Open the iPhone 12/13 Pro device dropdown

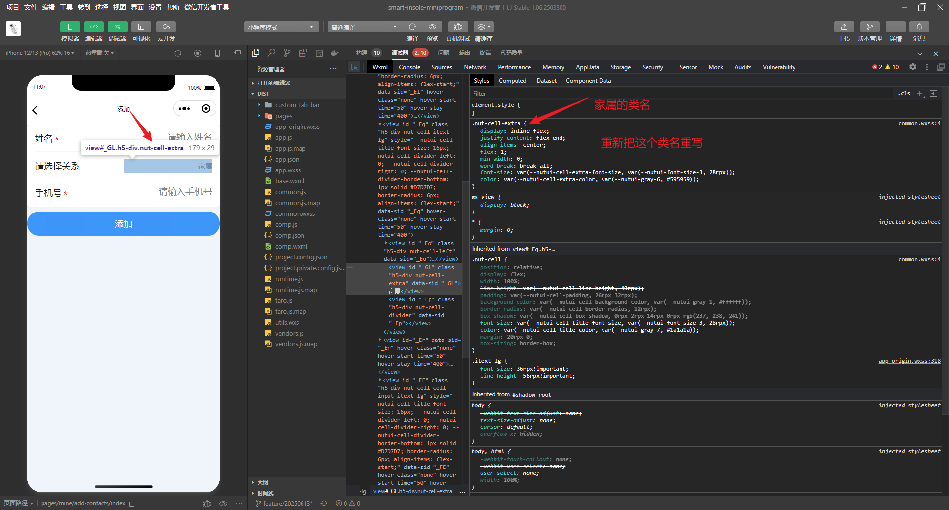[x=40, y=53]
